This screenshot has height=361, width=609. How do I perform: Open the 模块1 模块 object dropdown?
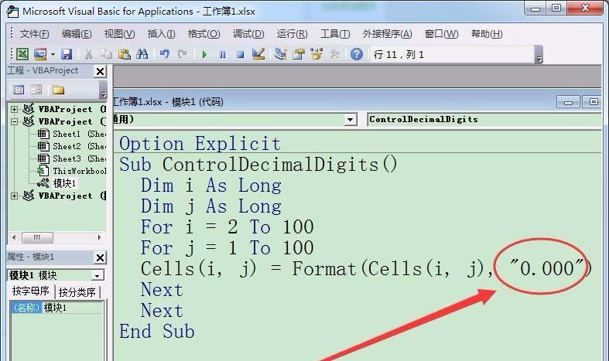coord(97,276)
